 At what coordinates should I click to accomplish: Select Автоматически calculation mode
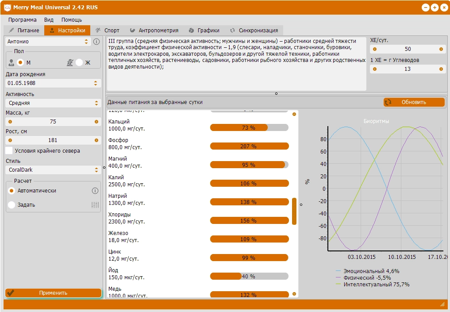click(12, 191)
